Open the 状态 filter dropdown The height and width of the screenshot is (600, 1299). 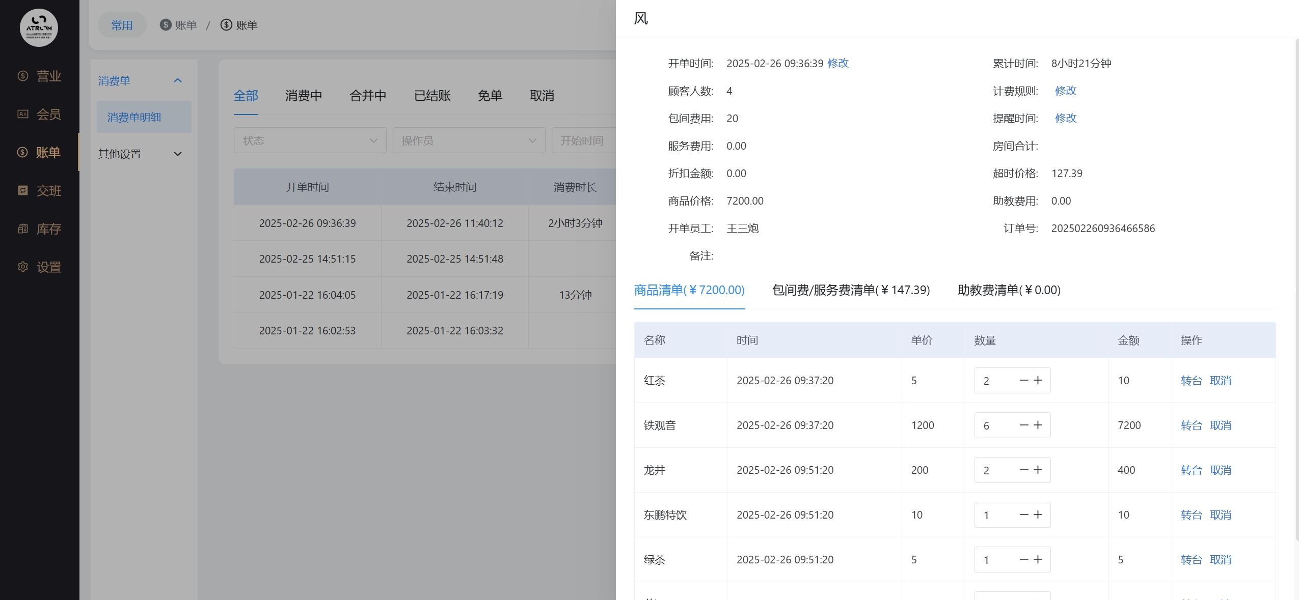click(310, 140)
